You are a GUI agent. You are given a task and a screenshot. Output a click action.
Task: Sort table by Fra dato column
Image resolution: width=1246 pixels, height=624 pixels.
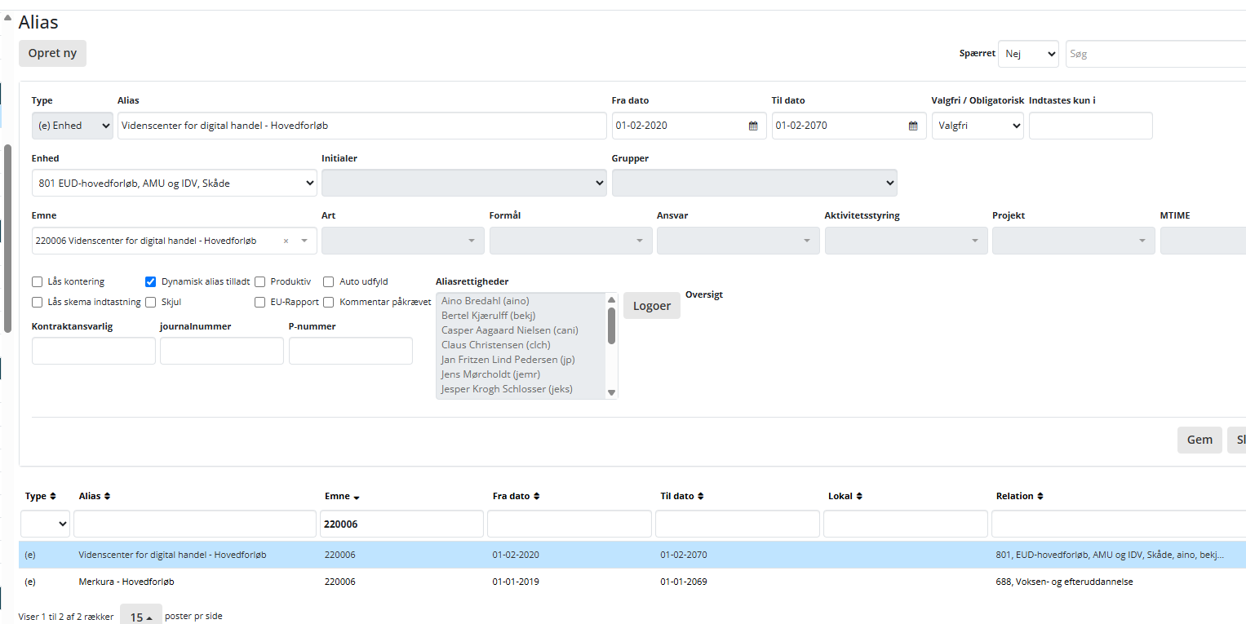coord(536,496)
